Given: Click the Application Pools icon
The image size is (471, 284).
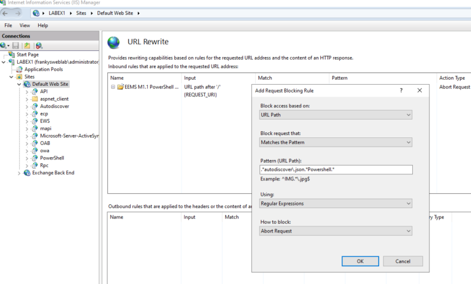Looking at the screenshot, I should pyautogui.click(x=20, y=69).
